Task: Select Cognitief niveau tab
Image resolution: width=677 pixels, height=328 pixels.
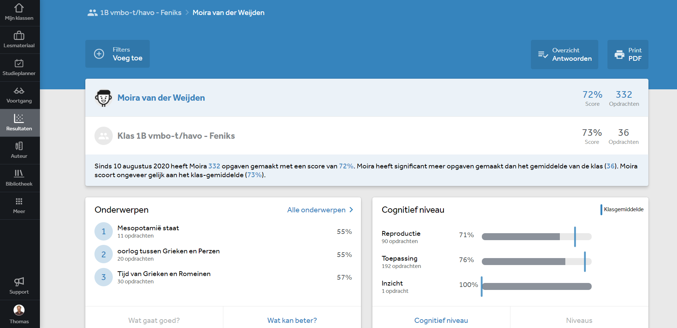Action: pyautogui.click(x=441, y=320)
